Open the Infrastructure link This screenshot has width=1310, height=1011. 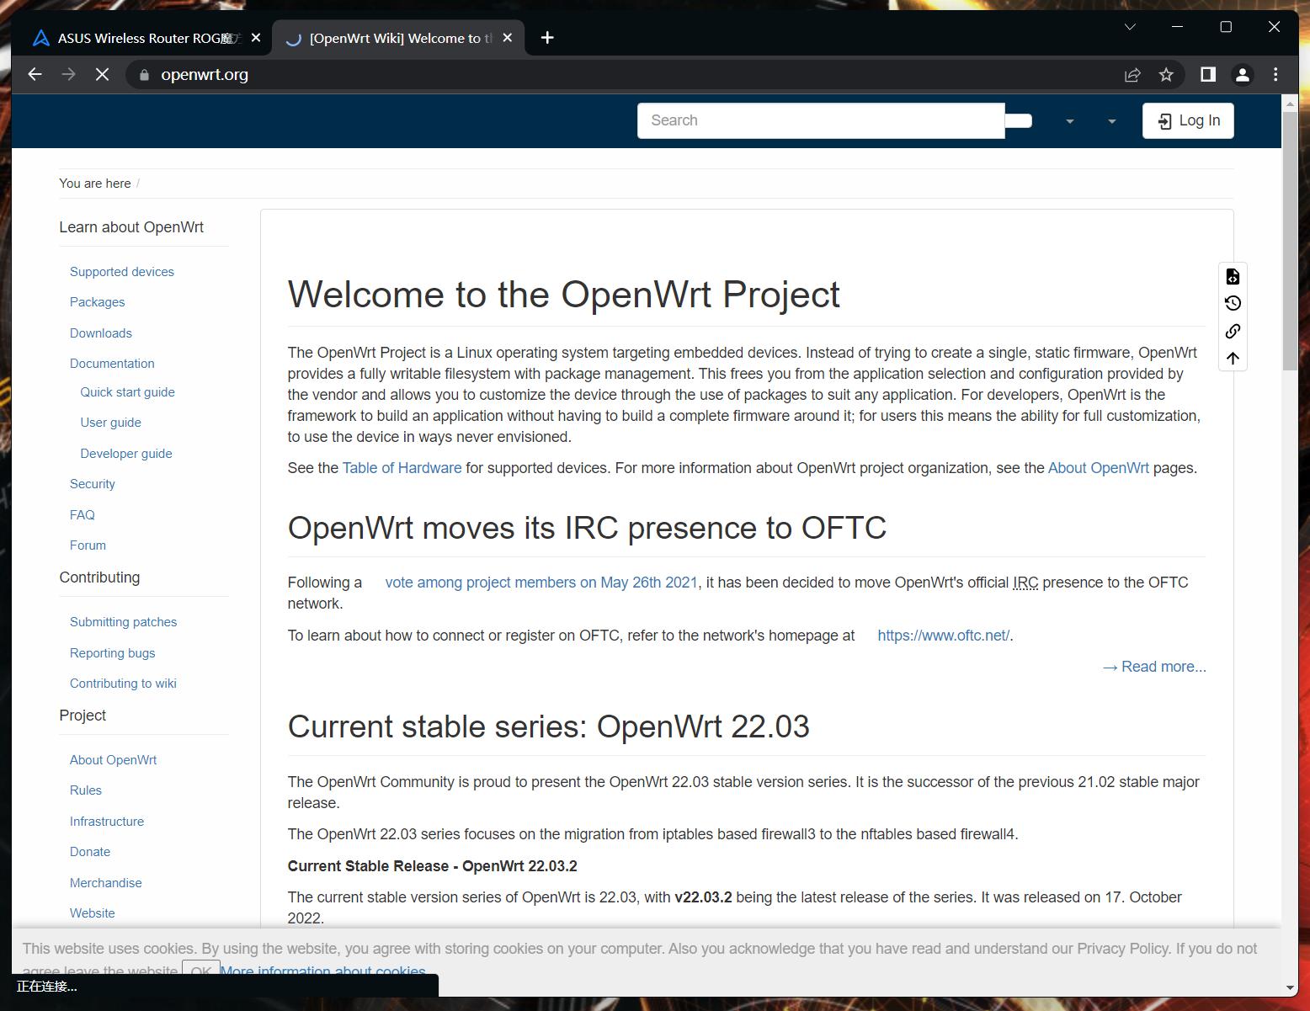(107, 822)
